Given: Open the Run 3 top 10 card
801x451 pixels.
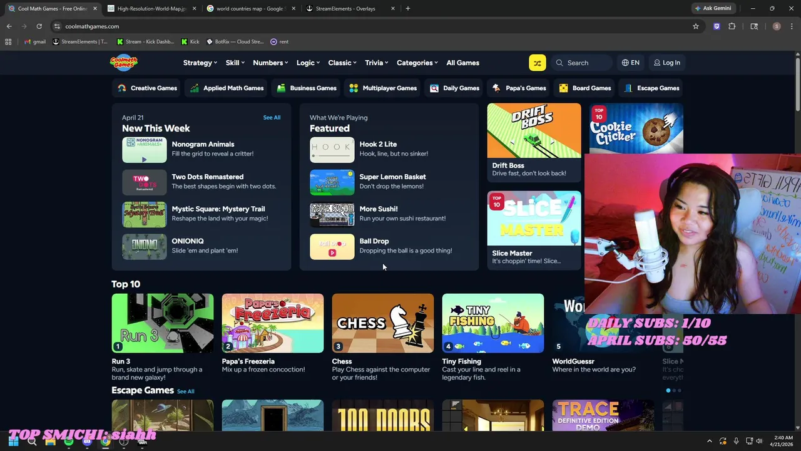Looking at the screenshot, I should [163, 338].
